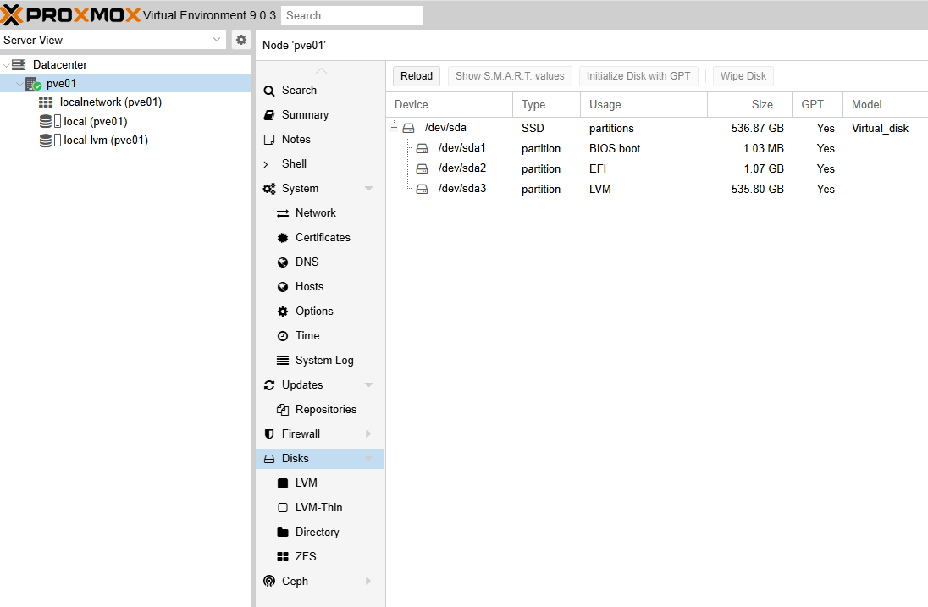928x607 pixels.
Task: Click the Proxmox logo icon
Action: coord(12,14)
